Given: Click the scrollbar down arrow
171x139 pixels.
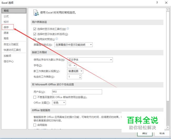Looking at the screenshot, I should (x=168, y=127).
